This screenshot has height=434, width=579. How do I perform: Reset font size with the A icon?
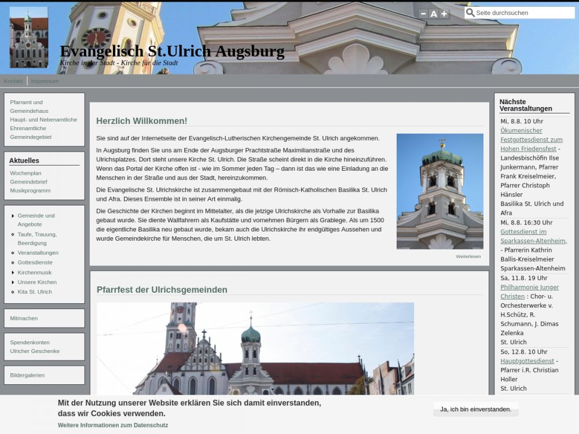point(434,14)
